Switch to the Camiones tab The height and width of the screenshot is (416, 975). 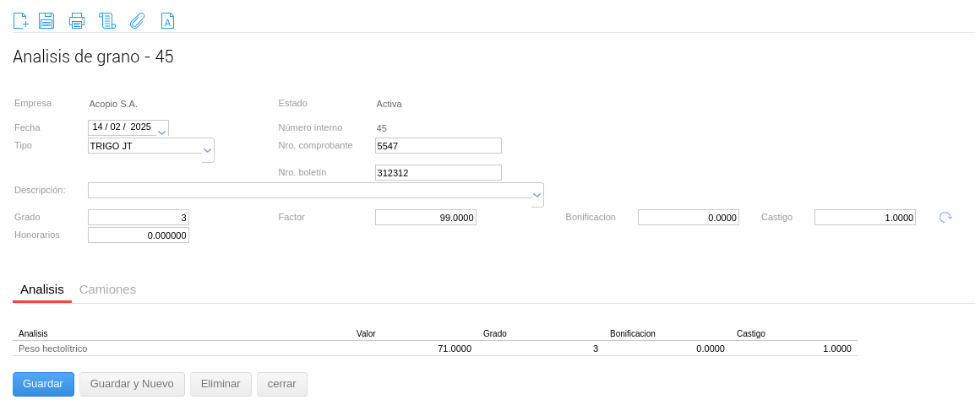tap(107, 289)
